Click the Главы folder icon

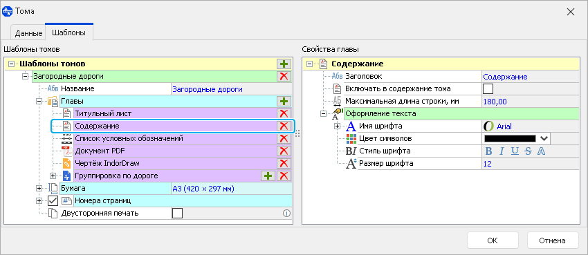click(53, 101)
